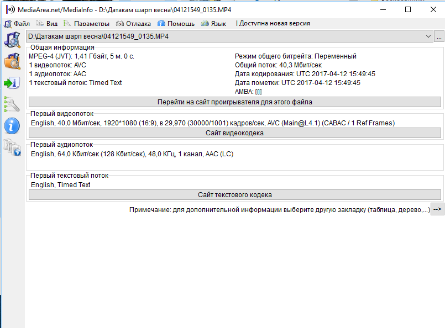Click the Первый аудиопоток group label
Image resolution: width=445 pixels, height=328 pixels.
[61, 145]
